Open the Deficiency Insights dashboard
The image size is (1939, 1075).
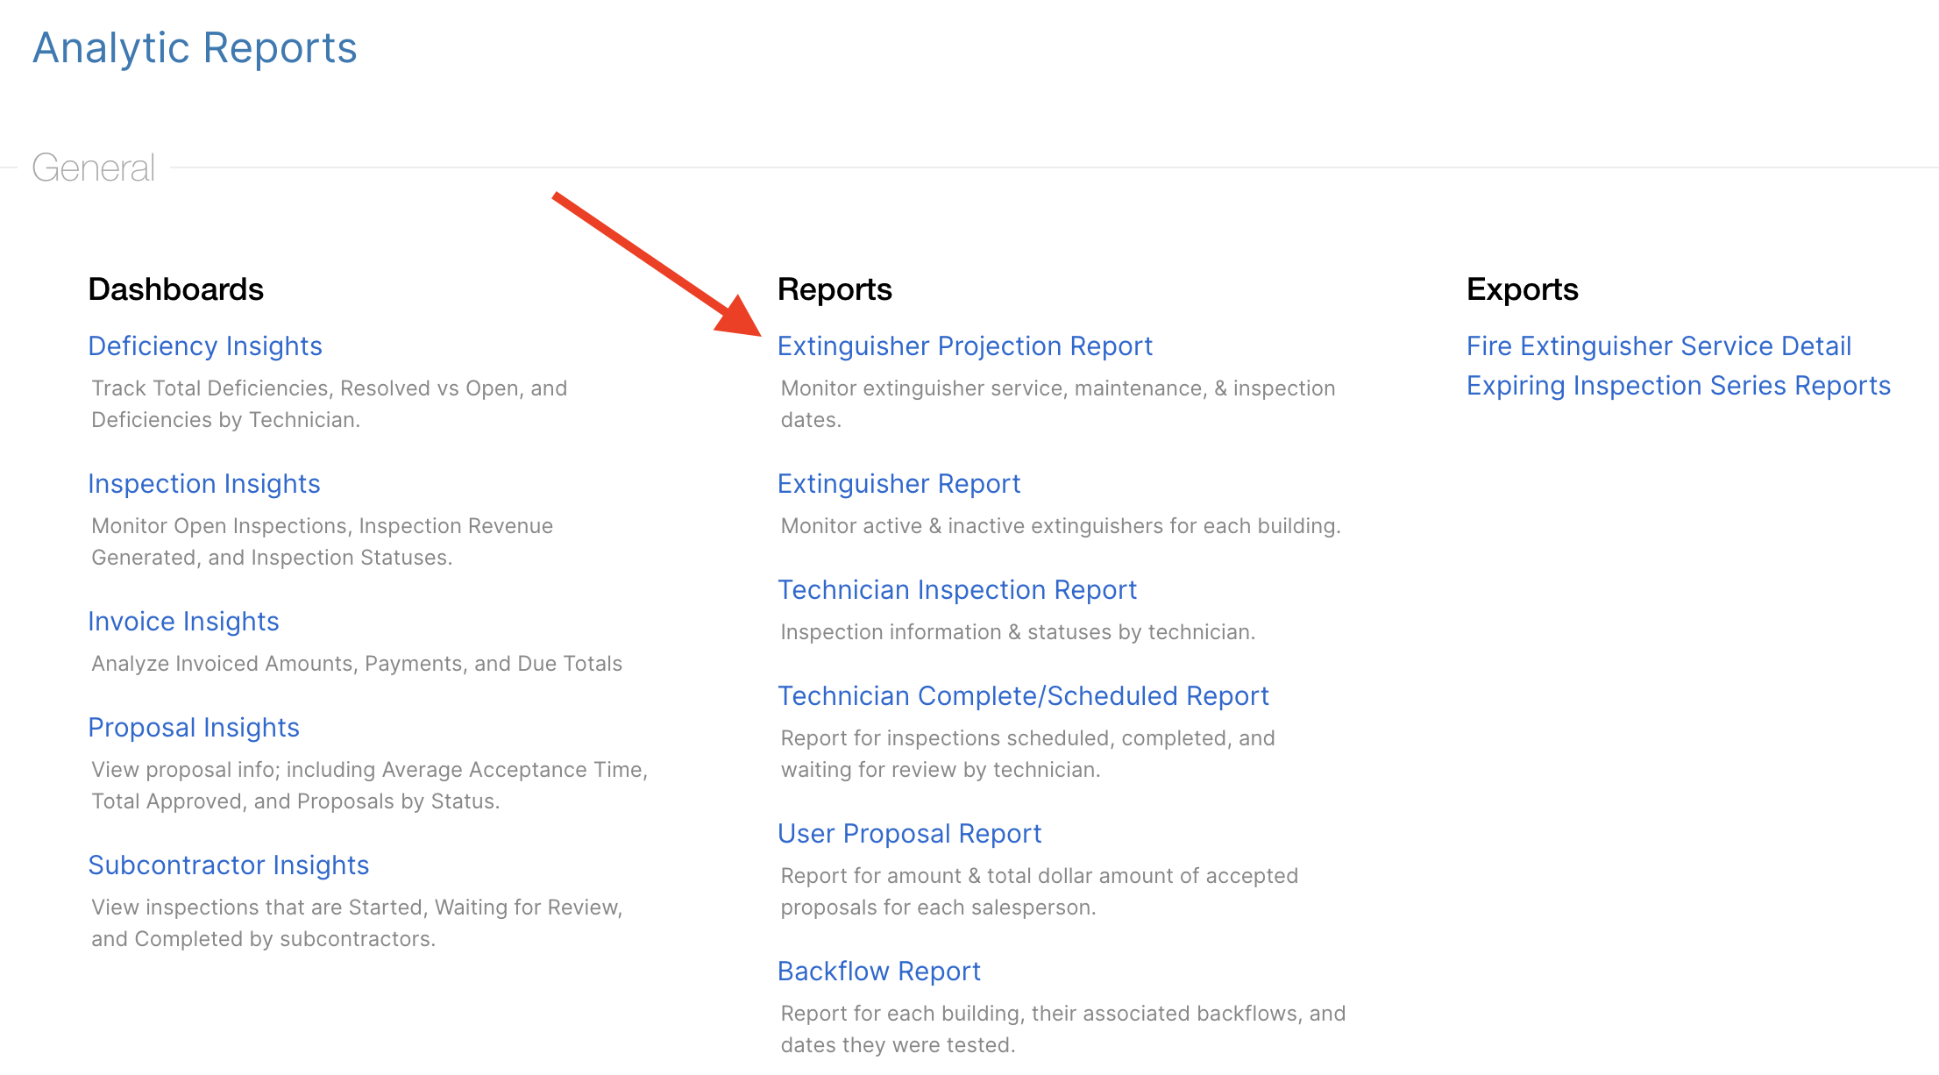tap(205, 346)
